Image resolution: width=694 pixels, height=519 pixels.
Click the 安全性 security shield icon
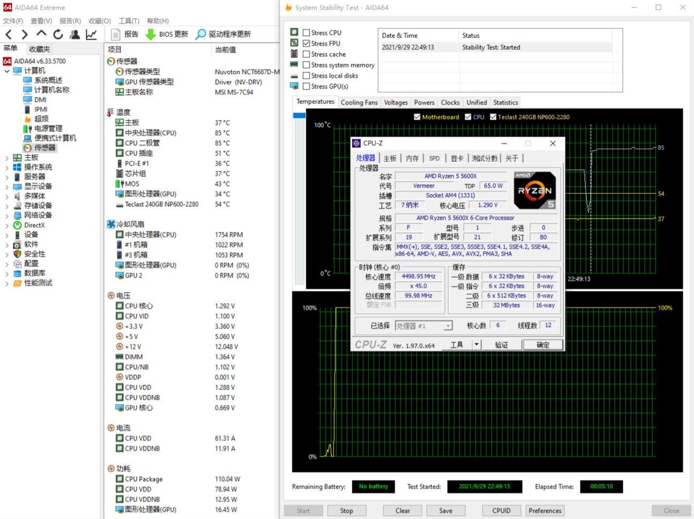[x=17, y=254]
